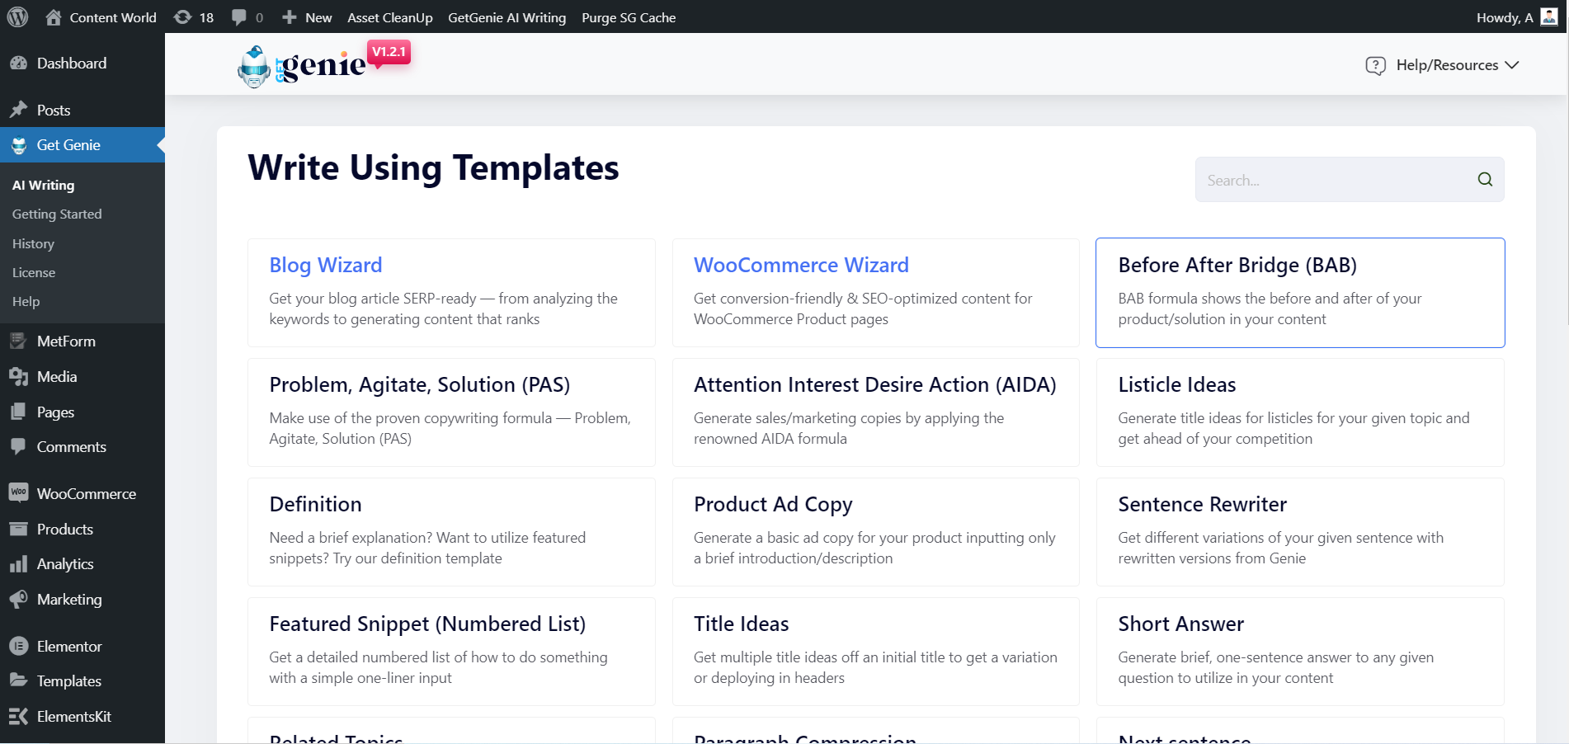Viewport: 1569px width, 744px height.
Task: Click the V1.2.1 version badge
Action: pyautogui.click(x=389, y=52)
